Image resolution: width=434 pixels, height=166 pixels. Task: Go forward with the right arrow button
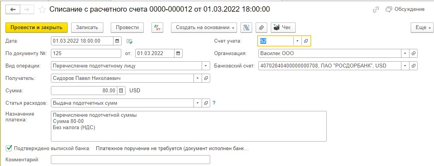[x=27, y=9]
